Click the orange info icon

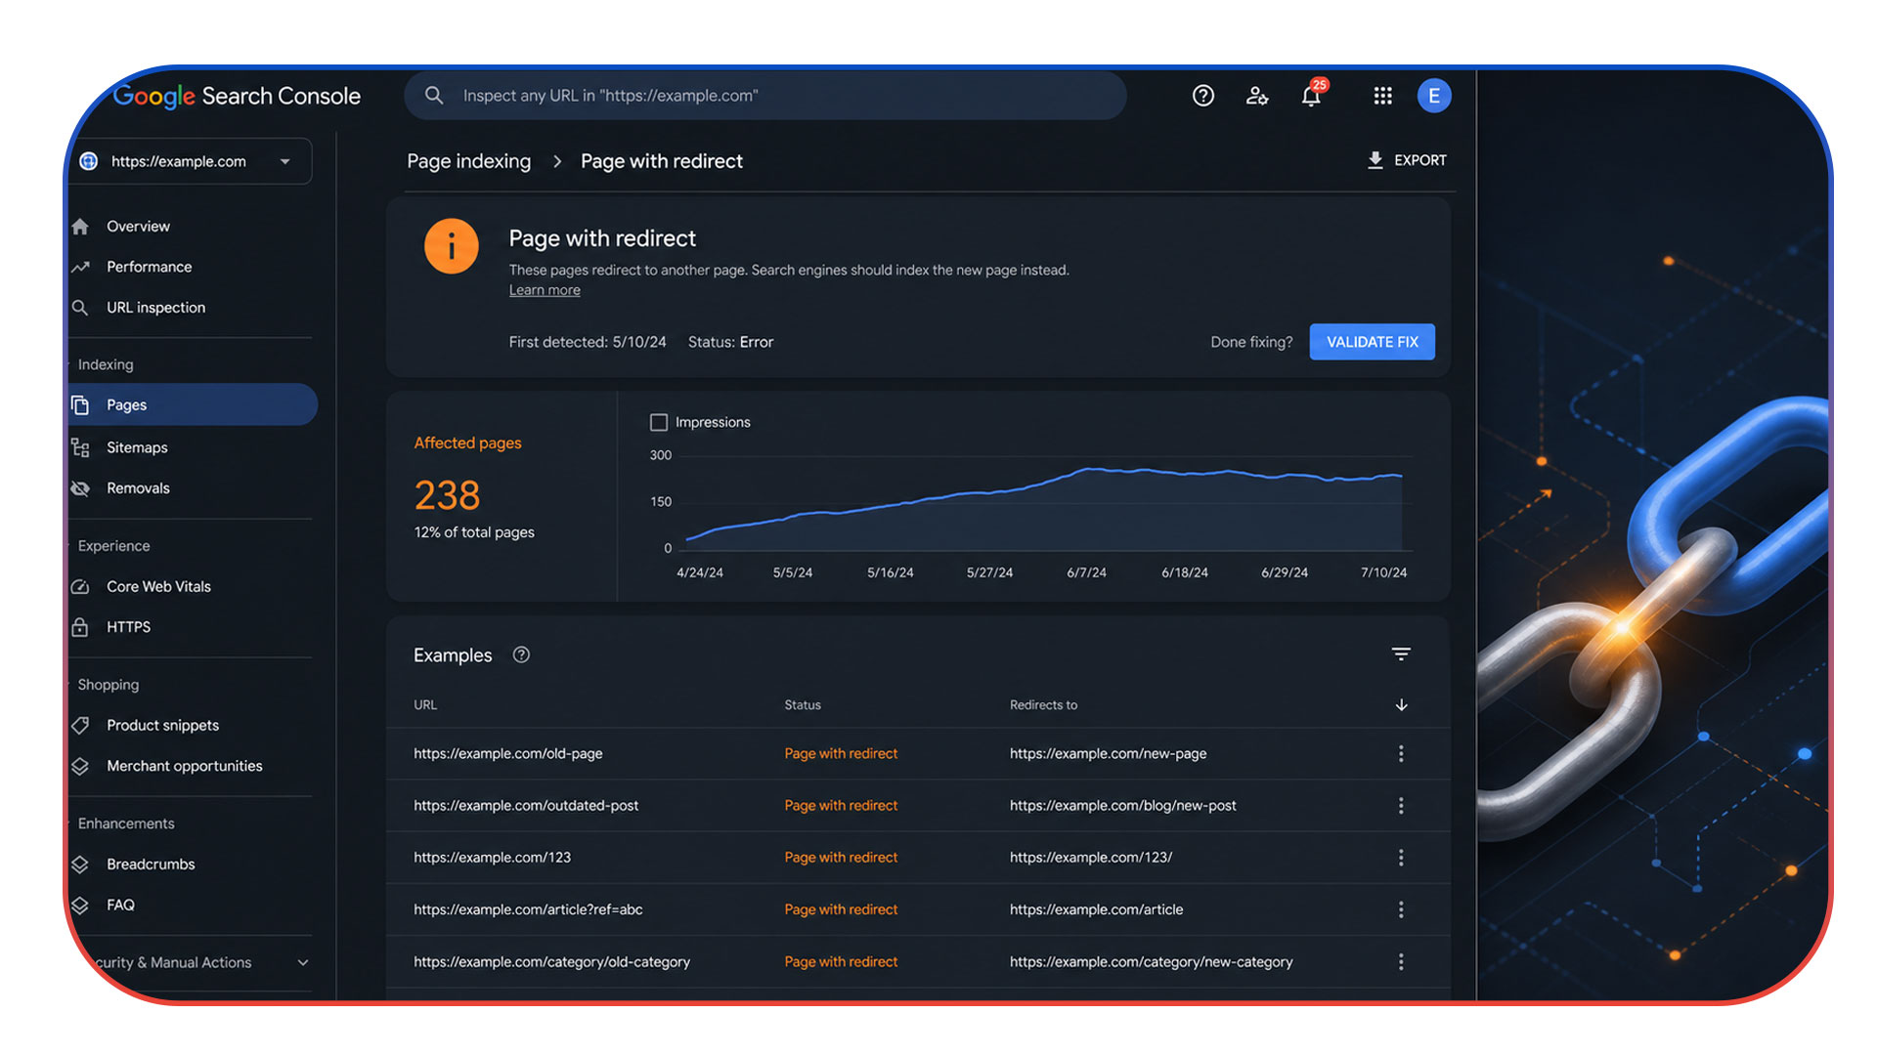pyautogui.click(x=452, y=246)
